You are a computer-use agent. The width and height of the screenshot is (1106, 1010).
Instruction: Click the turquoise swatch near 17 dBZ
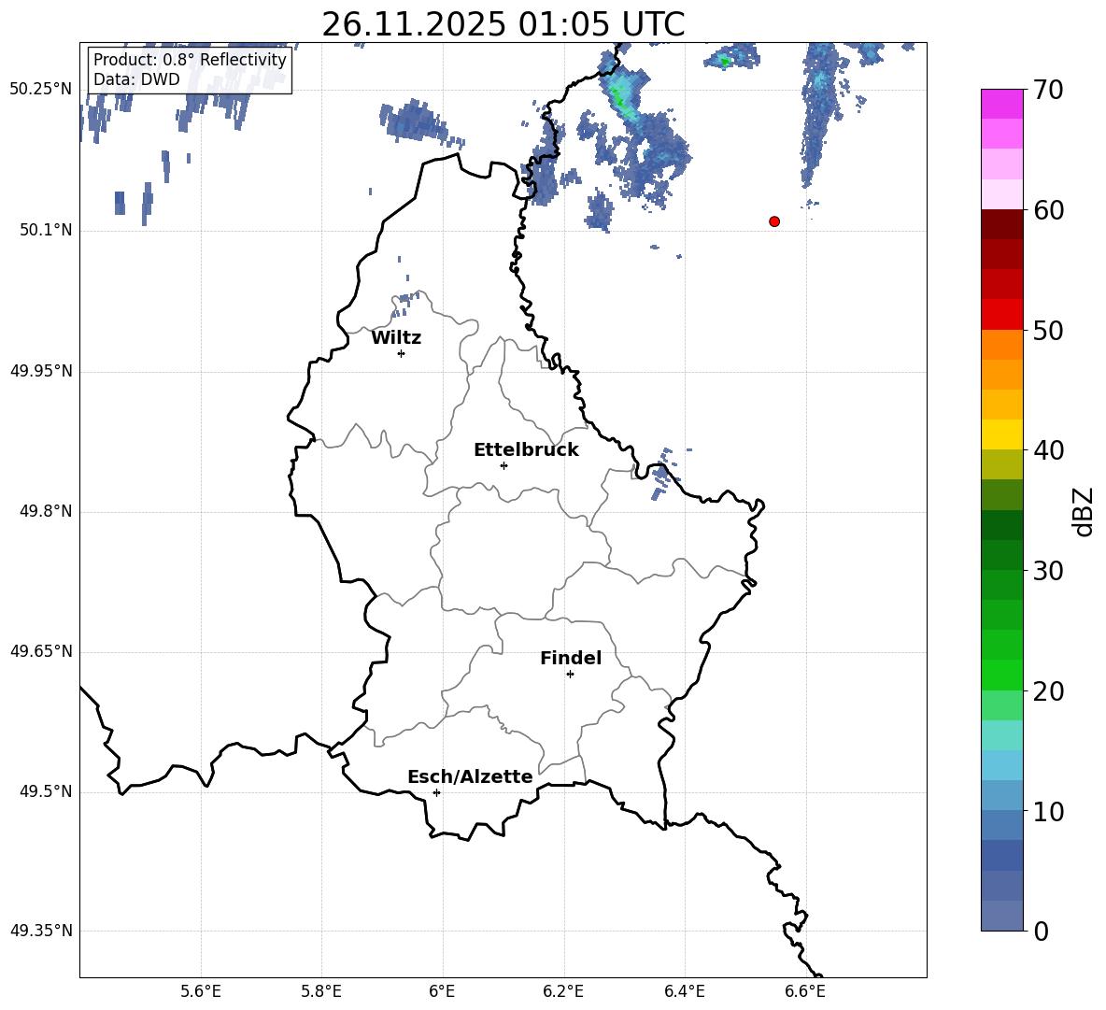[x=1002, y=735]
